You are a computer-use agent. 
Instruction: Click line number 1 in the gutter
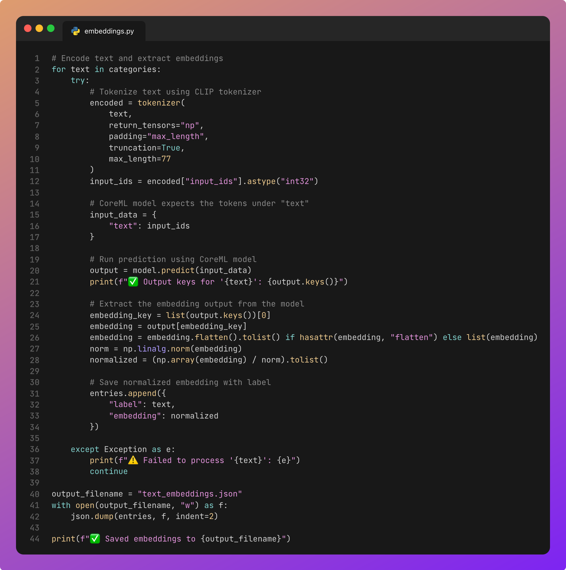click(x=37, y=58)
